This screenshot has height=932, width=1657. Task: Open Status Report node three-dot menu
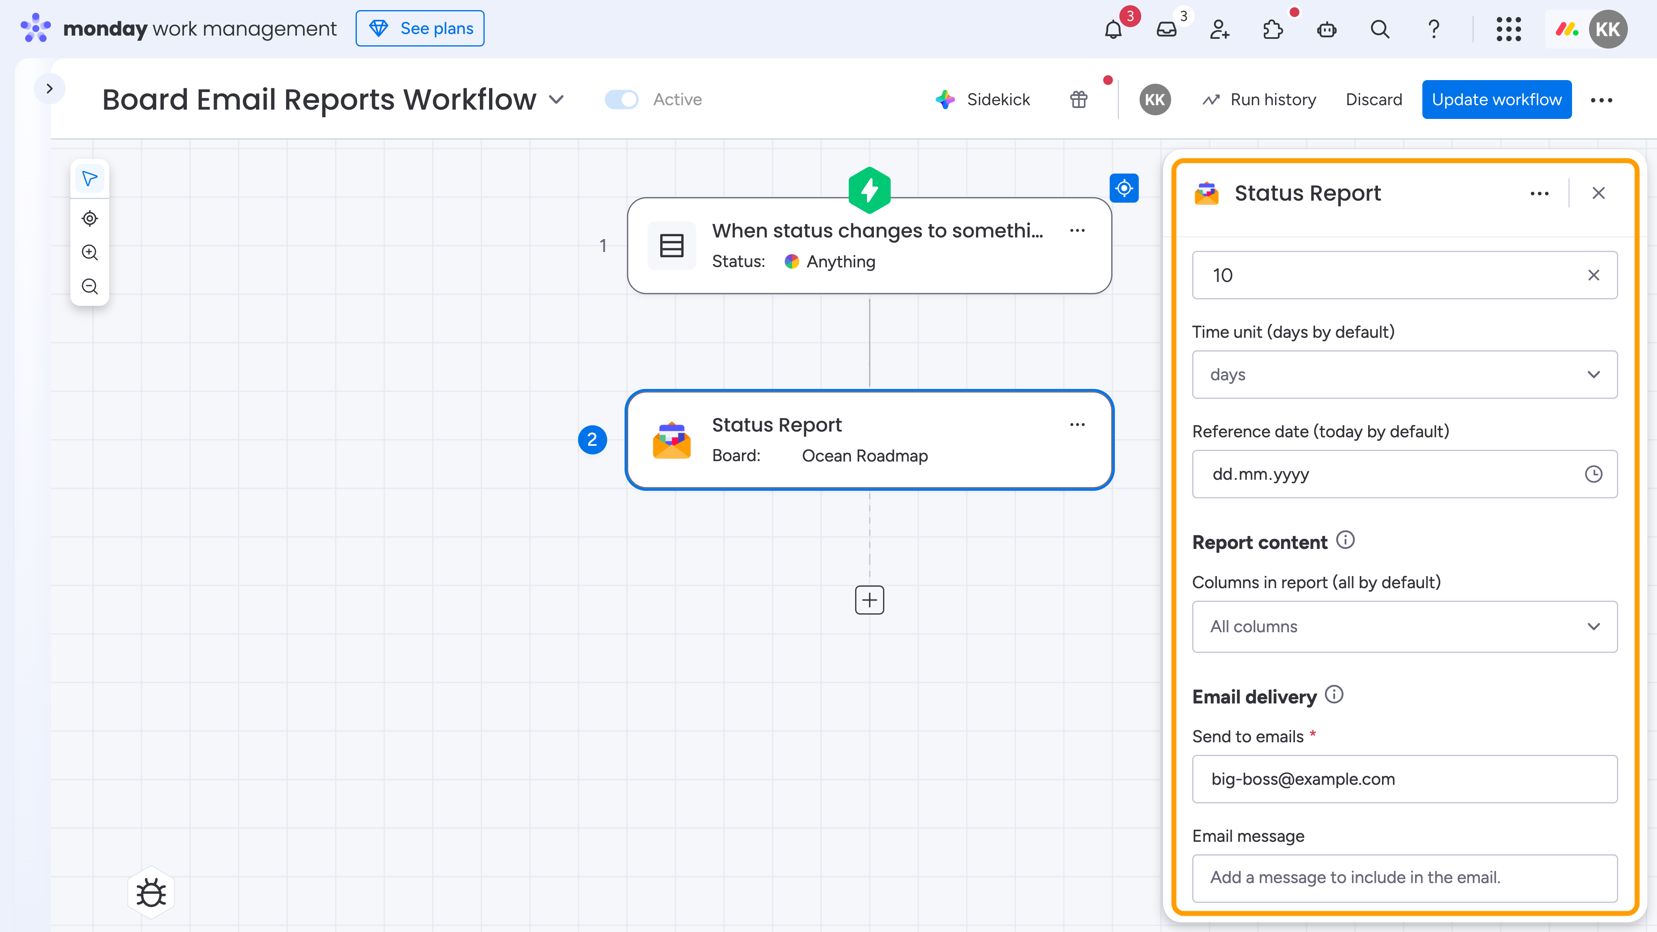[x=1077, y=424]
